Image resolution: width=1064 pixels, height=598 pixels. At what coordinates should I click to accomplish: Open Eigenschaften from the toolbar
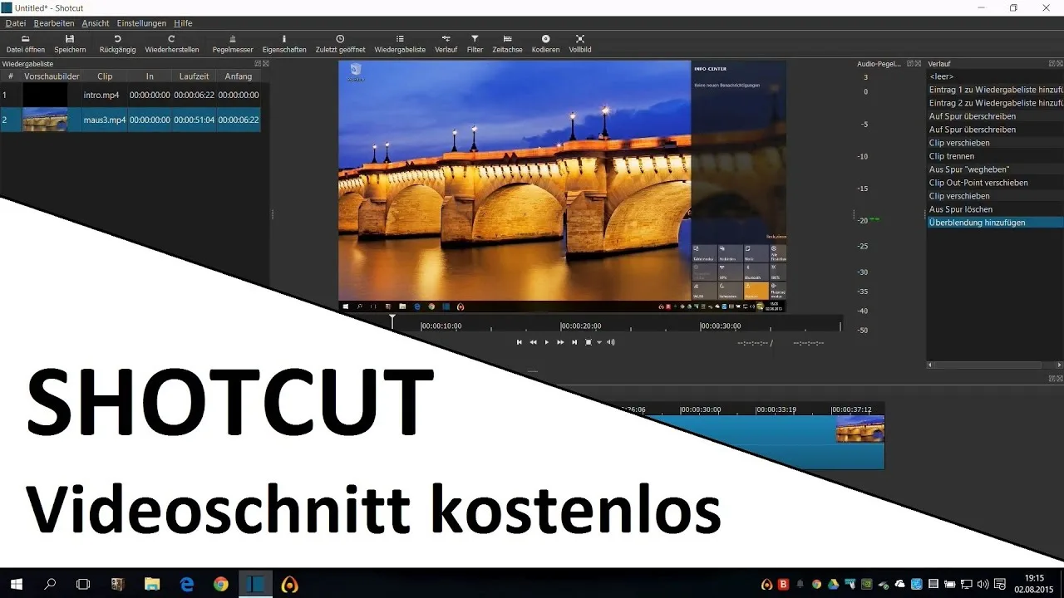click(284, 43)
